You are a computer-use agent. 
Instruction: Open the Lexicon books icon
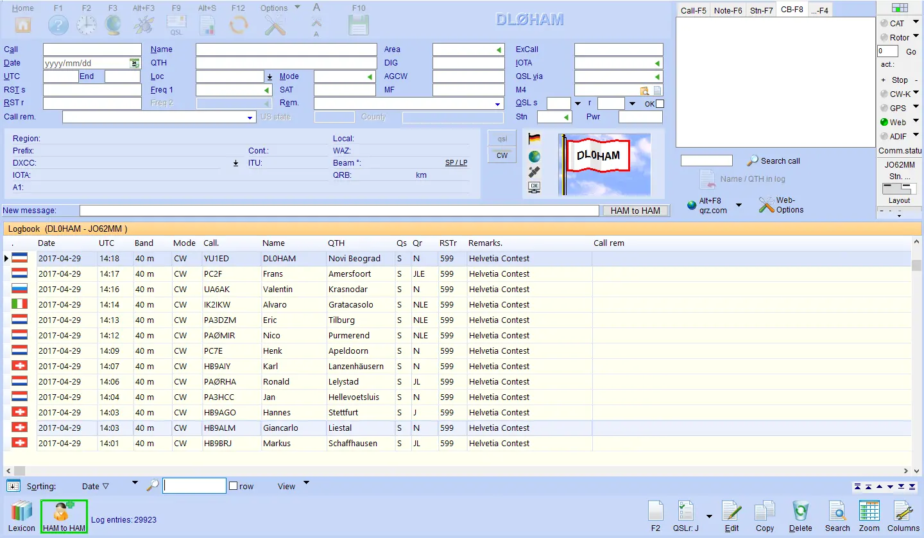coord(22,511)
